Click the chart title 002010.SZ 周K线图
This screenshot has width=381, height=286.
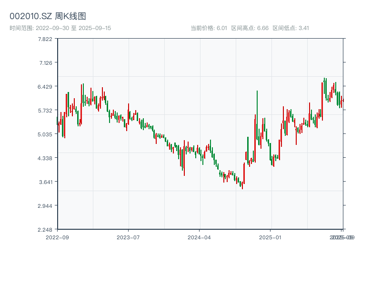[48, 16]
